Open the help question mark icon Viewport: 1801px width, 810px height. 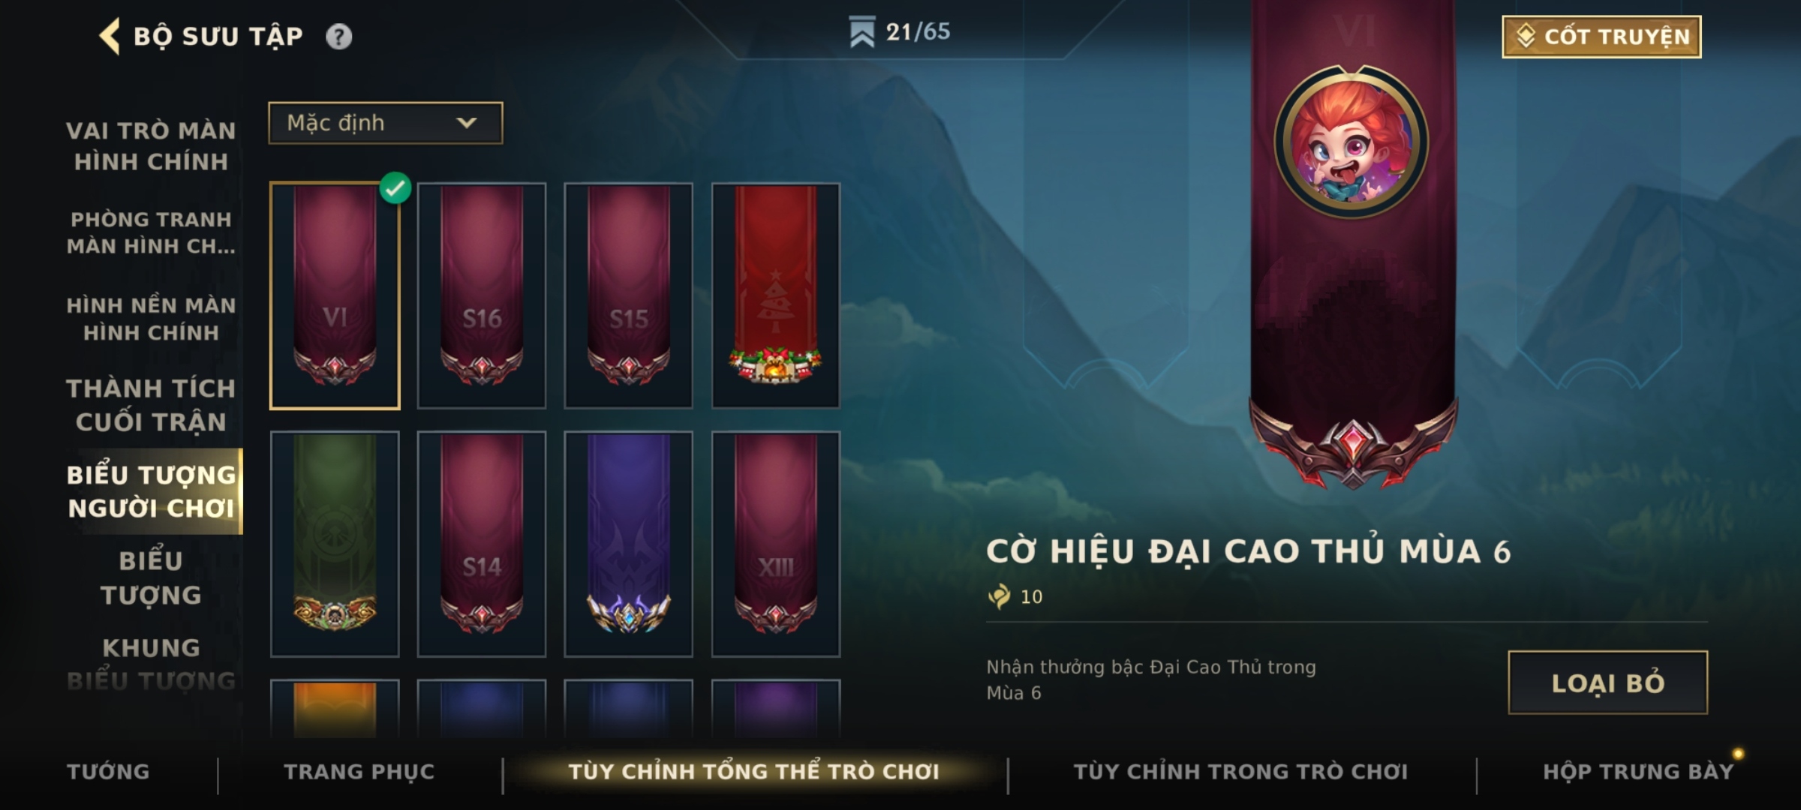(338, 37)
